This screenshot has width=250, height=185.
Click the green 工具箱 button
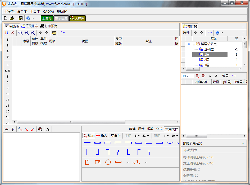pos(47,18)
